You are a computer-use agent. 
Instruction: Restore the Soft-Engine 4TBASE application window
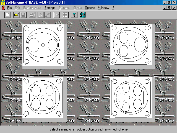169,2
